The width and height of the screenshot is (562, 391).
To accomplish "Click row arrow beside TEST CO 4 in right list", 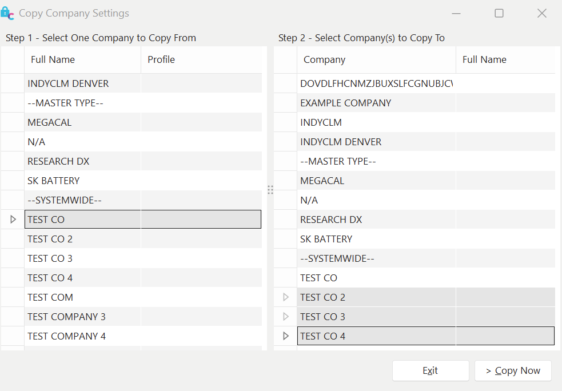I will coord(286,336).
